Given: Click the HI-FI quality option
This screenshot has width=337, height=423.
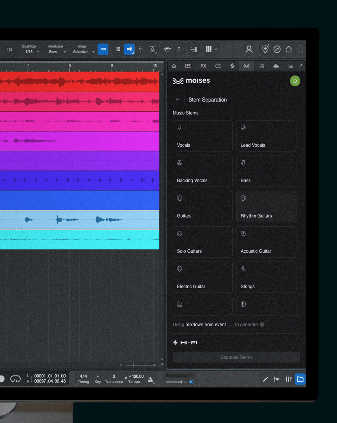Looking at the screenshot, I should 185,343.
